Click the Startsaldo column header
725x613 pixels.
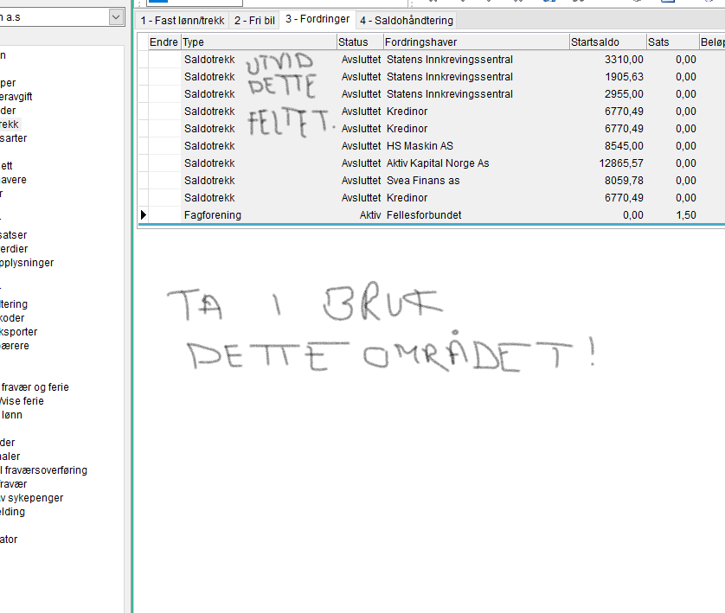[608, 42]
